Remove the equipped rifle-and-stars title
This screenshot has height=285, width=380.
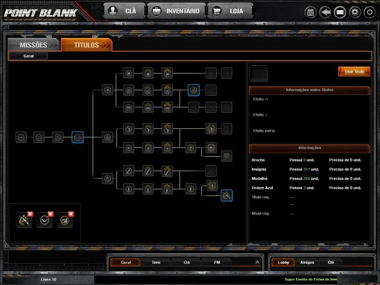[x=30, y=214]
